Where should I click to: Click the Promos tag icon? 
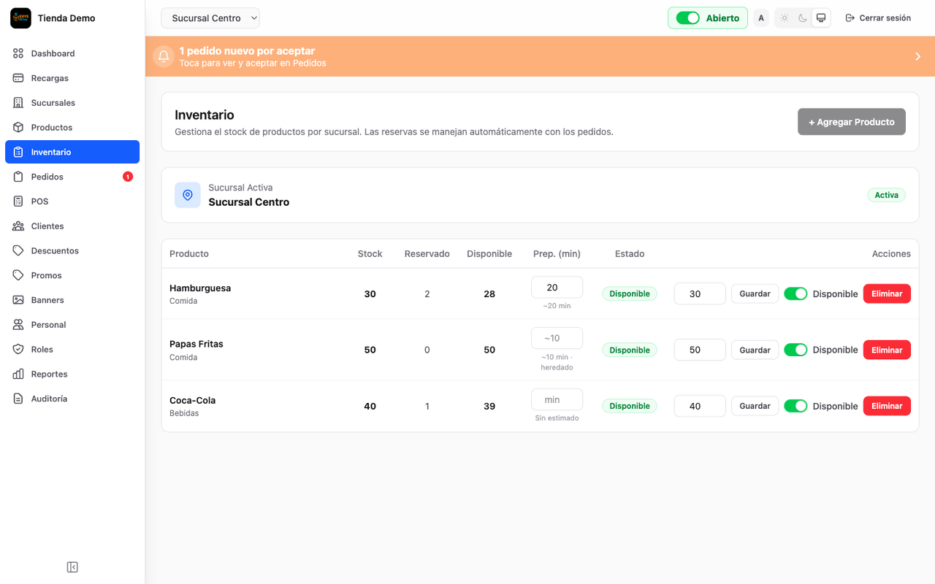pos(18,275)
